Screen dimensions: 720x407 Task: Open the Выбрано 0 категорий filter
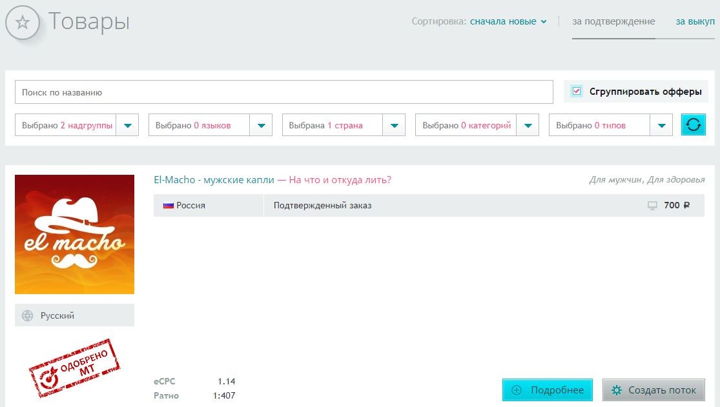pyautogui.click(x=477, y=125)
